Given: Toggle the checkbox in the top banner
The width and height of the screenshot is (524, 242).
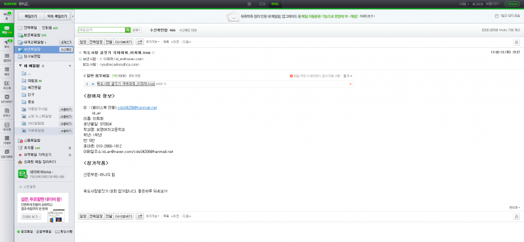Looking at the screenshot, I should 496,16.
